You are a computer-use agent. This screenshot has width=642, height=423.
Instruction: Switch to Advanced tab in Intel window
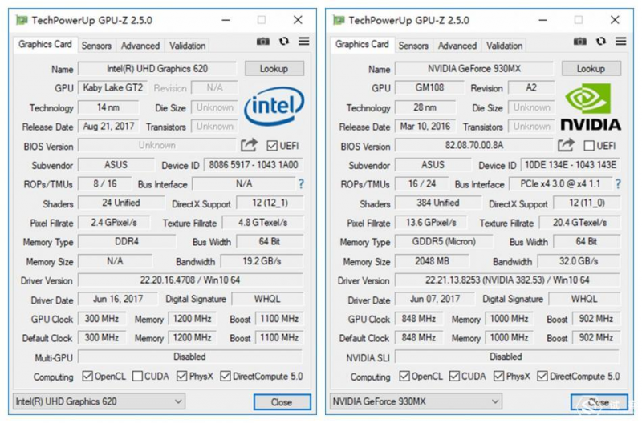pos(140,46)
